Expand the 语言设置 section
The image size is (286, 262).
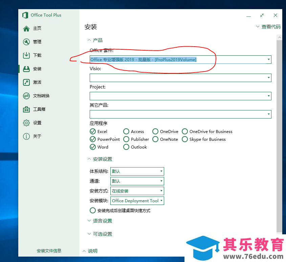point(100,221)
